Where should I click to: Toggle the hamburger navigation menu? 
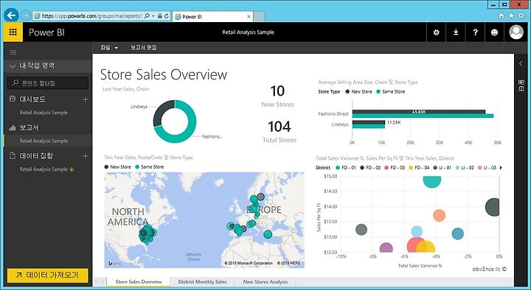click(13, 52)
